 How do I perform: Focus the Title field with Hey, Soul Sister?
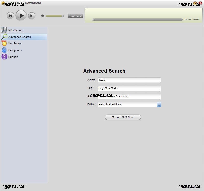tap(129, 88)
